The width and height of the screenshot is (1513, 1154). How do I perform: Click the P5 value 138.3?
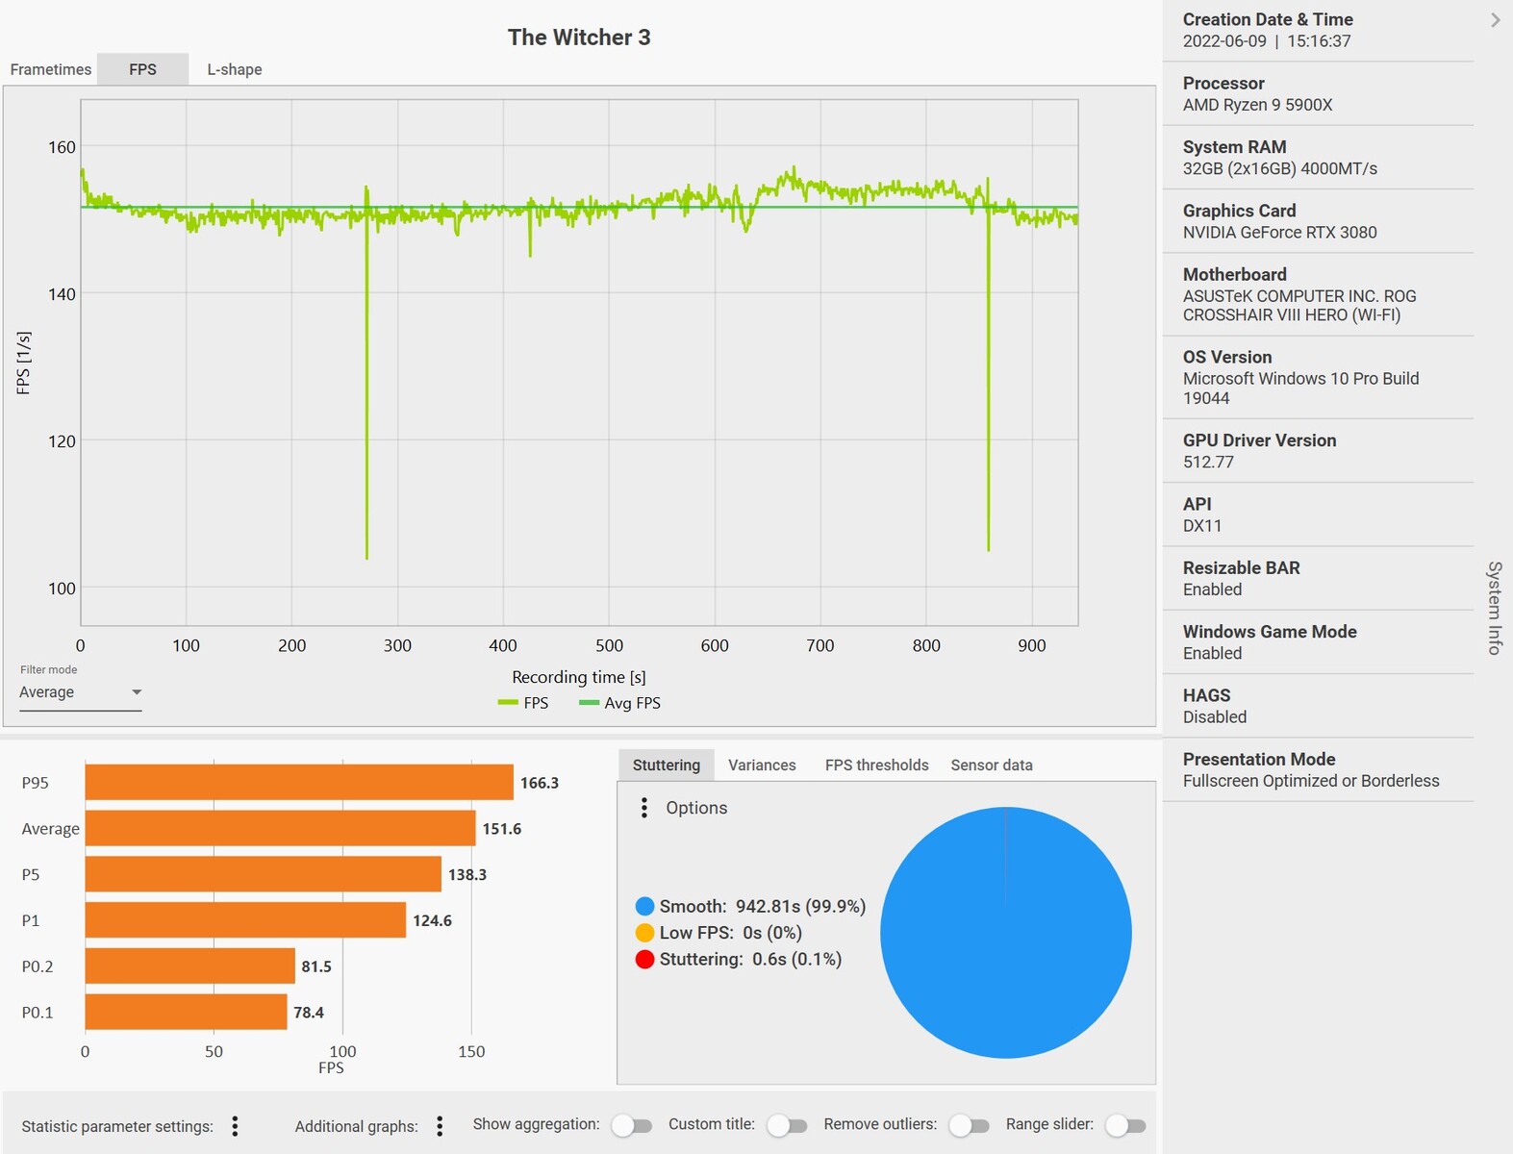pos(467,874)
